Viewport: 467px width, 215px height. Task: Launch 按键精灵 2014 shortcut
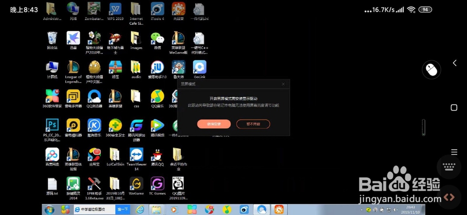(x=73, y=188)
